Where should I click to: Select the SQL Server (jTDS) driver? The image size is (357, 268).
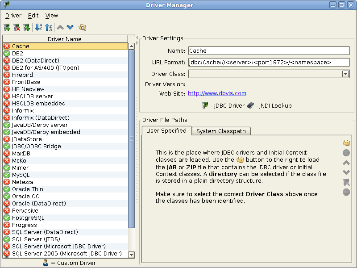point(65,239)
